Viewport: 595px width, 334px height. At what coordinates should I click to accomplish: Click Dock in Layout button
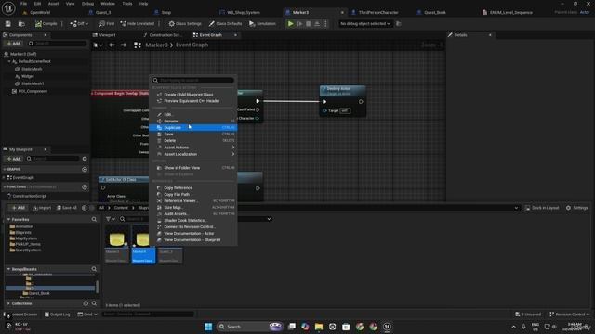pyautogui.click(x=542, y=208)
